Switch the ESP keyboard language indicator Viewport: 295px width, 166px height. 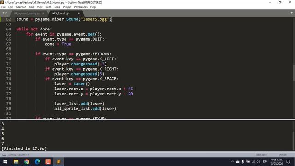(265, 162)
